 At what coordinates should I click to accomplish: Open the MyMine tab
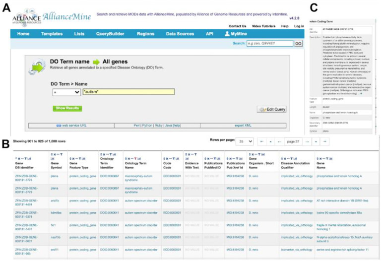point(236,34)
